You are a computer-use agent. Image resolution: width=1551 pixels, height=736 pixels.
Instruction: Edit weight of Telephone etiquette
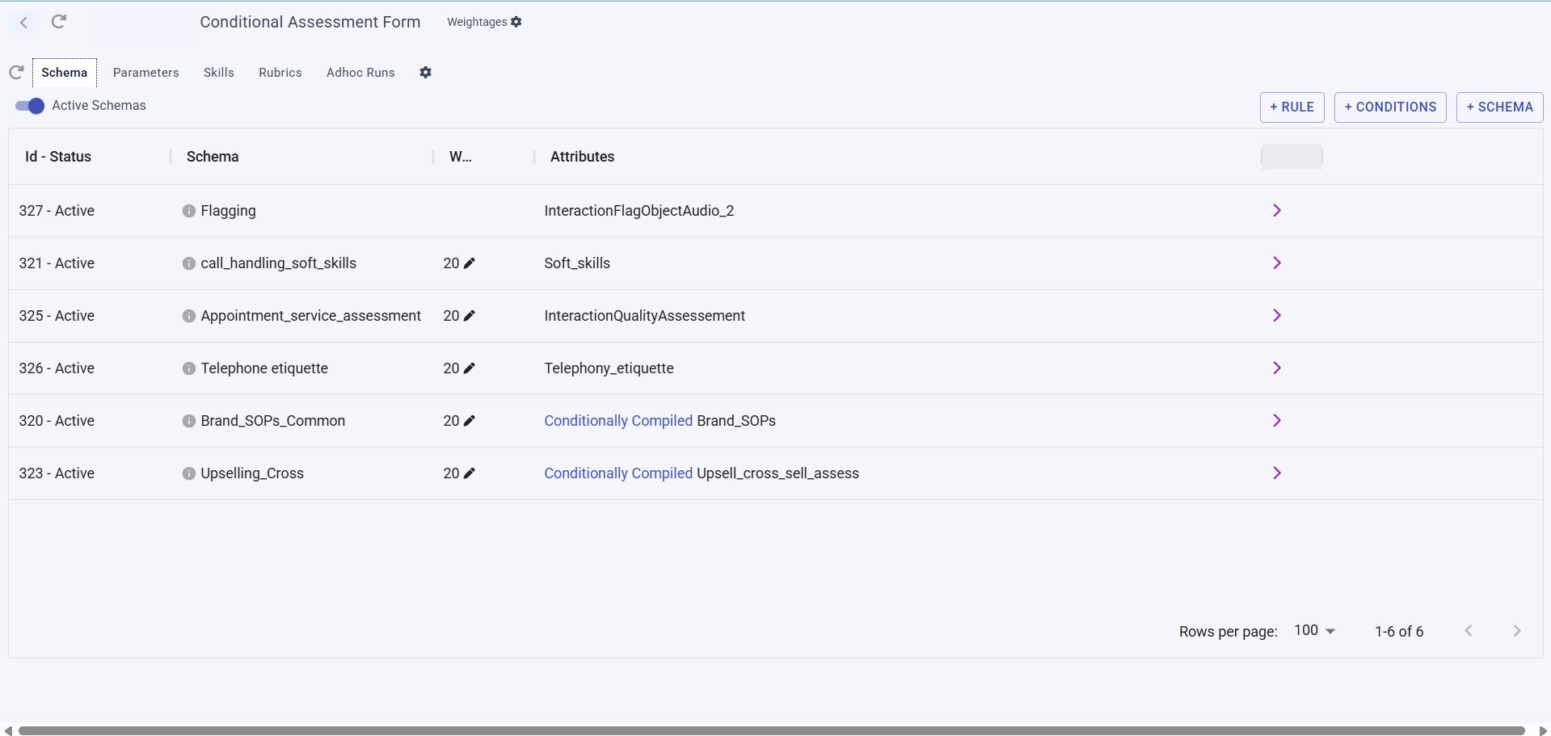[x=470, y=368]
